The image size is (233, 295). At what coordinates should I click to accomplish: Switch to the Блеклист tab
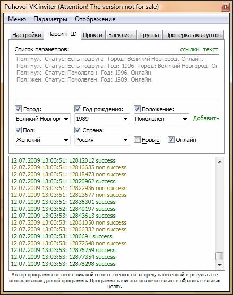click(x=120, y=35)
